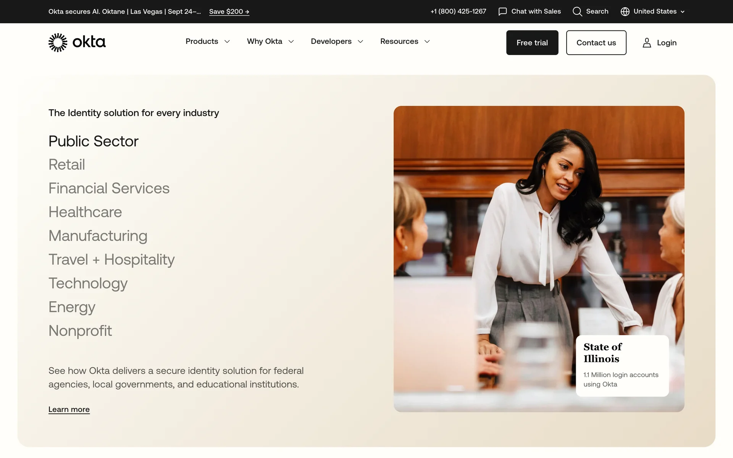This screenshot has width=733, height=458.
Task: Click the Save $200 arrow link
Action: point(229,11)
